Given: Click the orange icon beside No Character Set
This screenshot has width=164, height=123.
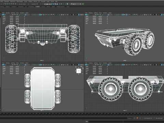Looking at the screenshot, I should coord(137,118).
